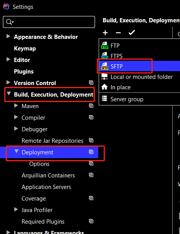Expand the Debugger tree node
The height and width of the screenshot is (234, 180).
point(16,129)
